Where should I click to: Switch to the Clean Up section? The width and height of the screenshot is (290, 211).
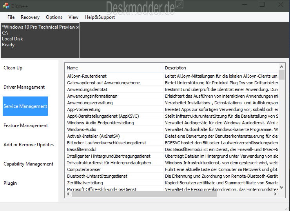click(x=13, y=68)
